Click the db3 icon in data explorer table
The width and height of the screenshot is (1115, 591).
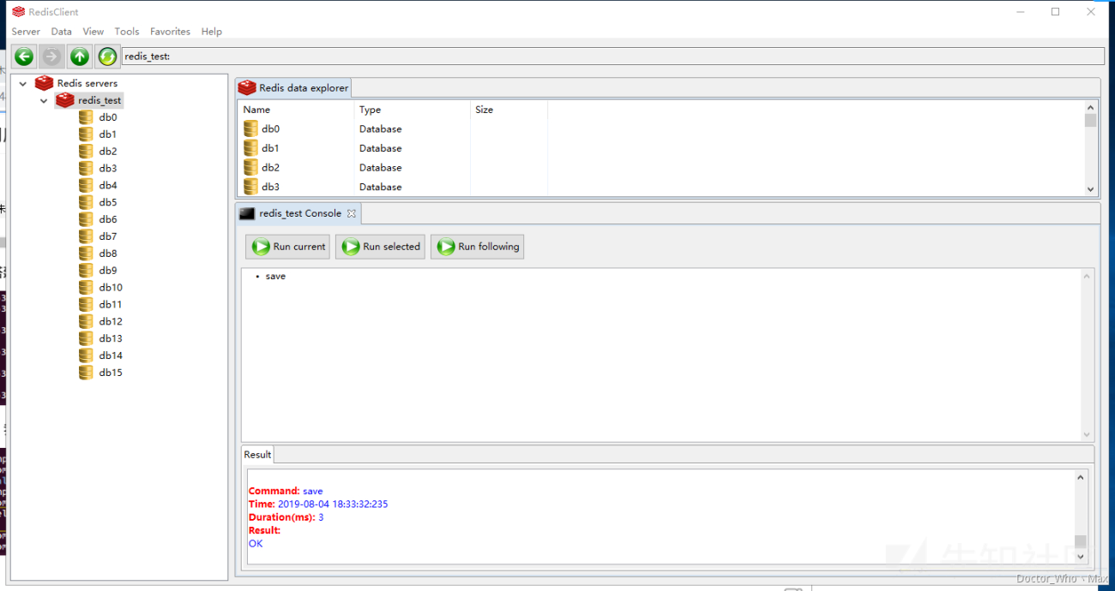(250, 187)
